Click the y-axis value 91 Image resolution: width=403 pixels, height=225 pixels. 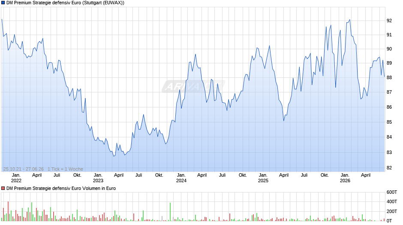pos(389,35)
